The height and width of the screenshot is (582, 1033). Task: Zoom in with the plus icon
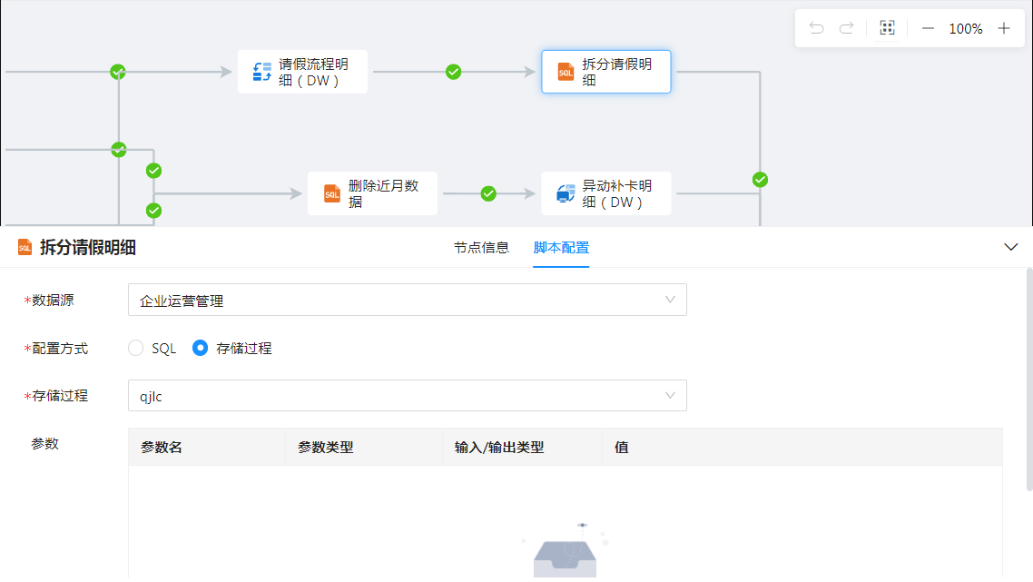[x=1004, y=28]
